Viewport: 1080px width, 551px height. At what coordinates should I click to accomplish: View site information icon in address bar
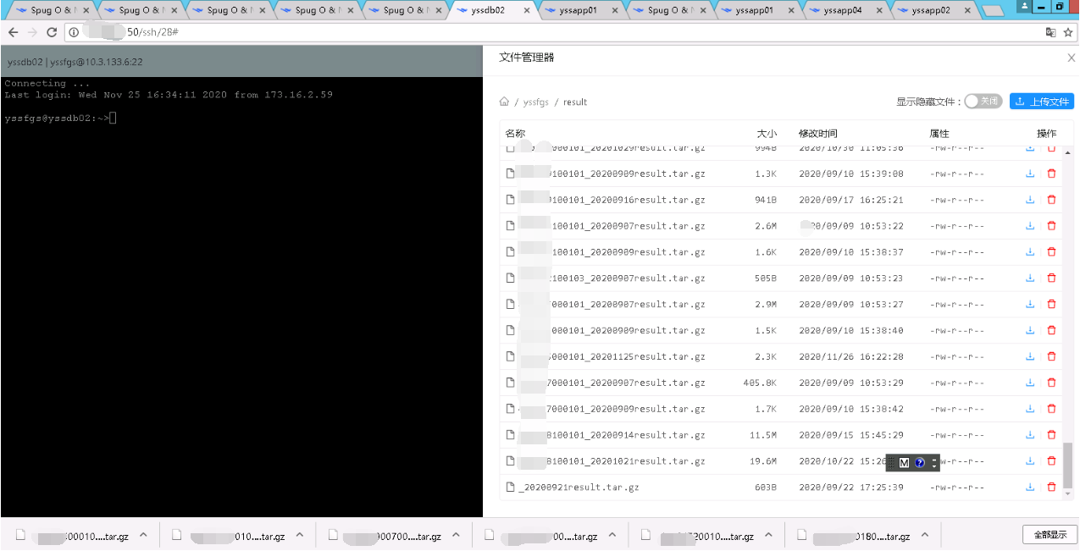click(74, 32)
